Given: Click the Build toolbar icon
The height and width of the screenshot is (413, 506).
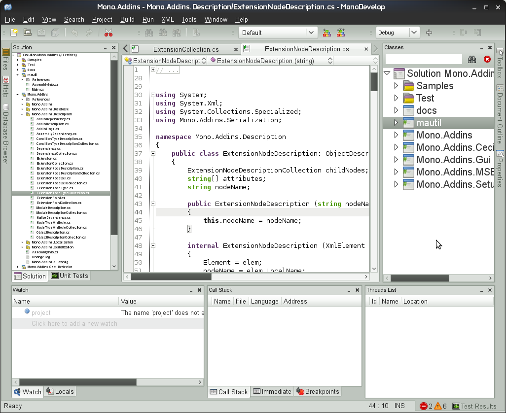Looking at the screenshot, I should pyautogui.click(x=326, y=33).
